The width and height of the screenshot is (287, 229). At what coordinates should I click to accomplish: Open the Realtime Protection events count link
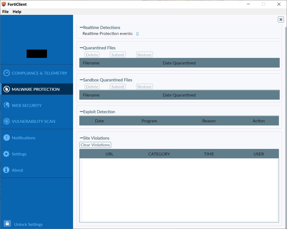pos(137,34)
